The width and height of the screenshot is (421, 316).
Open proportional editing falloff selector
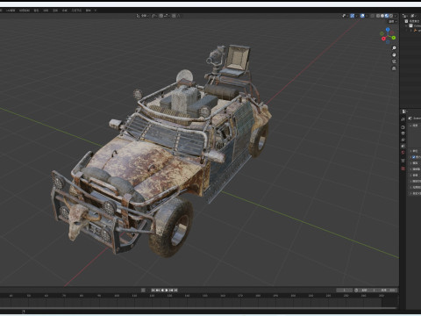pos(178,16)
